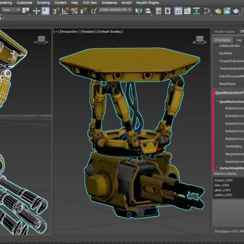Expand the VertexWeightSe... settings group arrow
The height and width of the screenshot is (244, 244).
click(217, 168)
